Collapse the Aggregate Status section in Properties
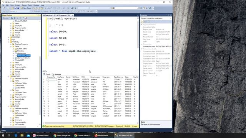This screenshot has height=138, width=246. coord(141,25)
